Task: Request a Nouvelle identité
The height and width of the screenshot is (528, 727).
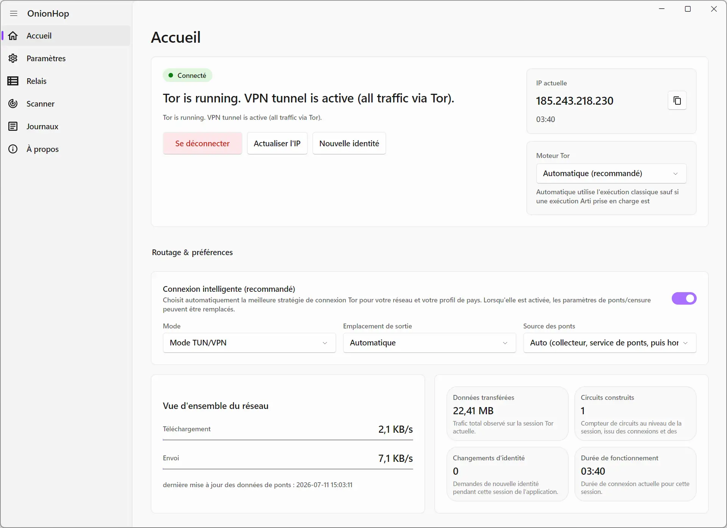Action: 349,143
